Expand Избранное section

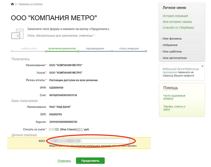coord(170,45)
